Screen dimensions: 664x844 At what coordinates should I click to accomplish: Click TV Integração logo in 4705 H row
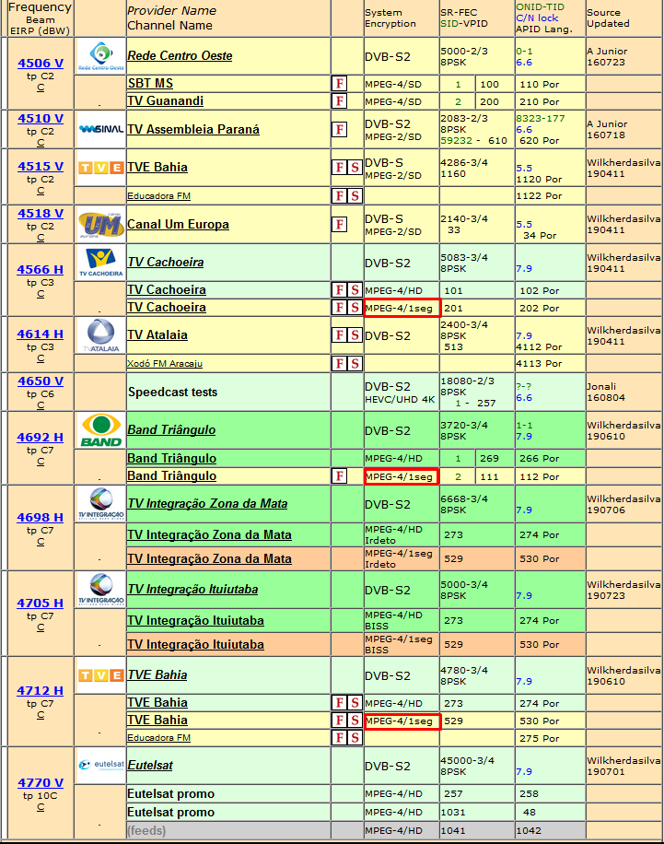100,590
